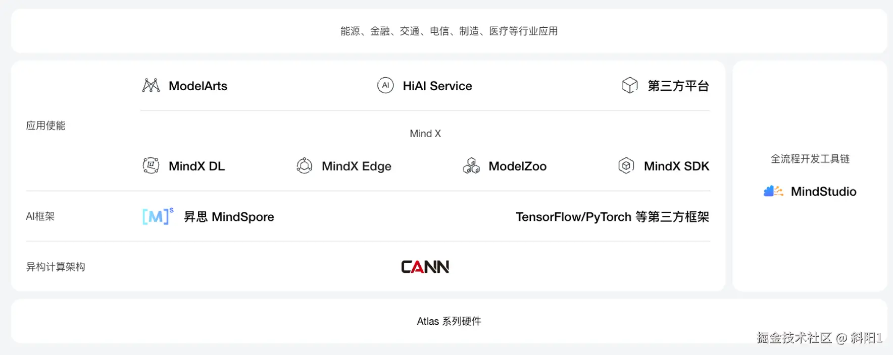The width and height of the screenshot is (893, 355).
Task: Click the CANN logo
Action: [425, 267]
